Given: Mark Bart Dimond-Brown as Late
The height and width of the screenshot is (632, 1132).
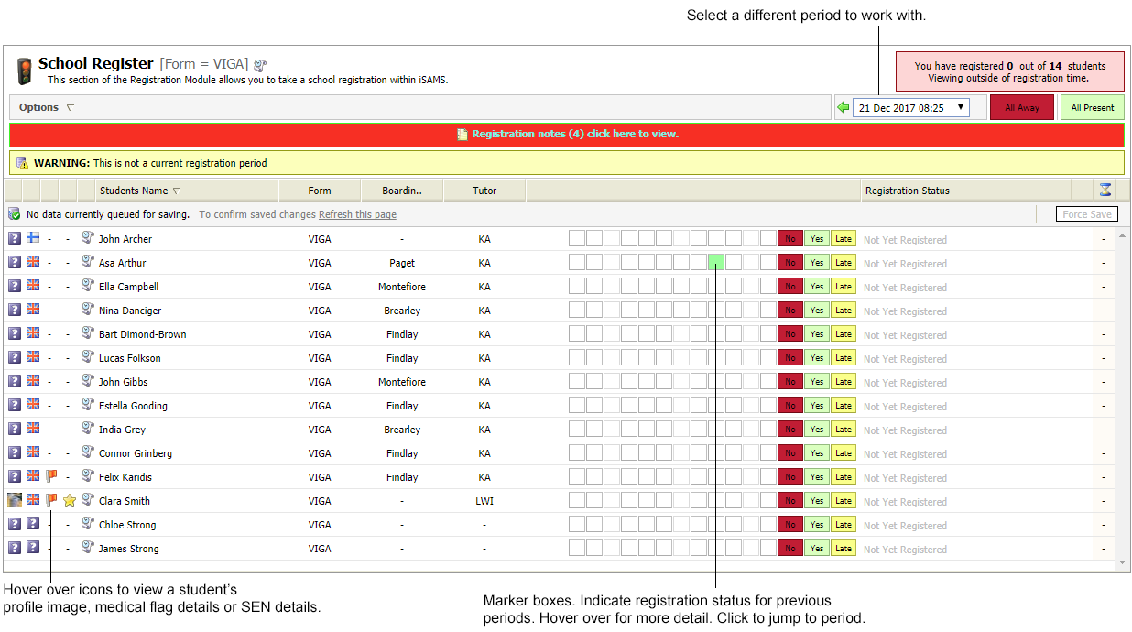Looking at the screenshot, I should (843, 333).
